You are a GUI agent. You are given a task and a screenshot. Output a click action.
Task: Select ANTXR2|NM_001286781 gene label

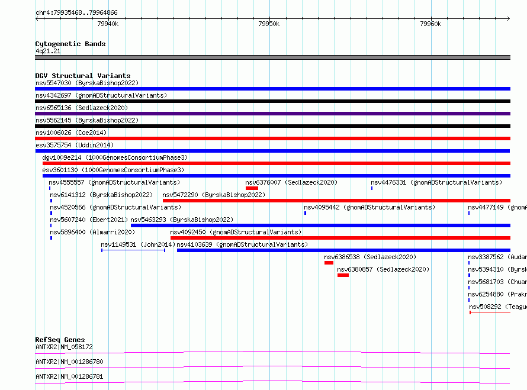coord(69,376)
